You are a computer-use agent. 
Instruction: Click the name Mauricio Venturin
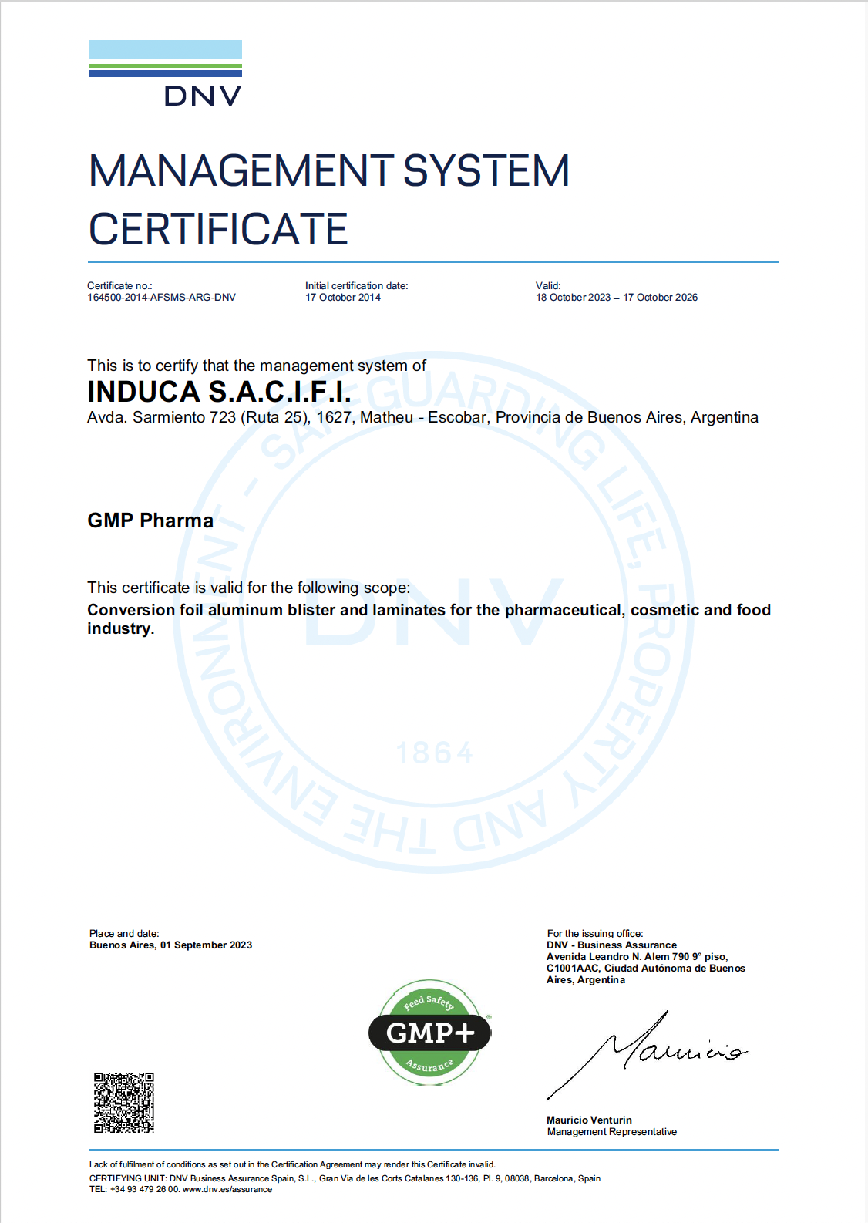pyautogui.click(x=589, y=1120)
